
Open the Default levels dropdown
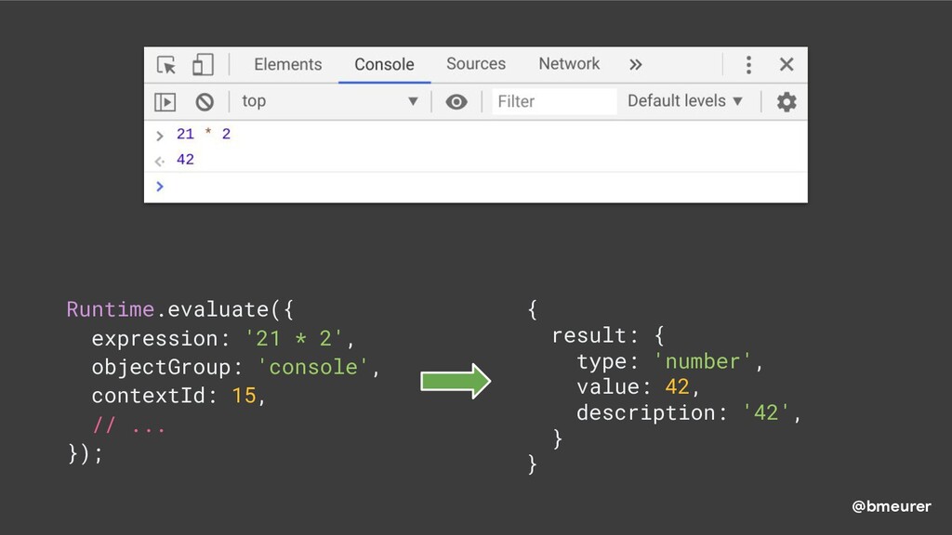685,100
